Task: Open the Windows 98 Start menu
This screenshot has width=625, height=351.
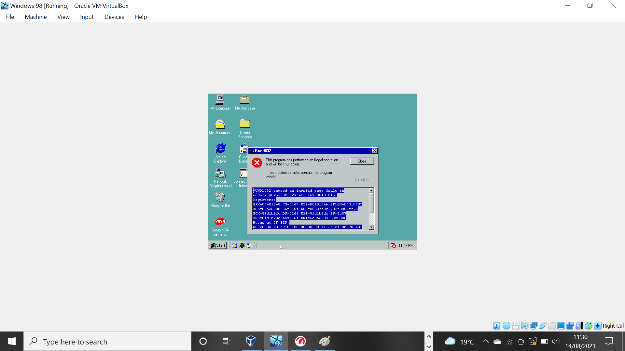Action: [218, 245]
